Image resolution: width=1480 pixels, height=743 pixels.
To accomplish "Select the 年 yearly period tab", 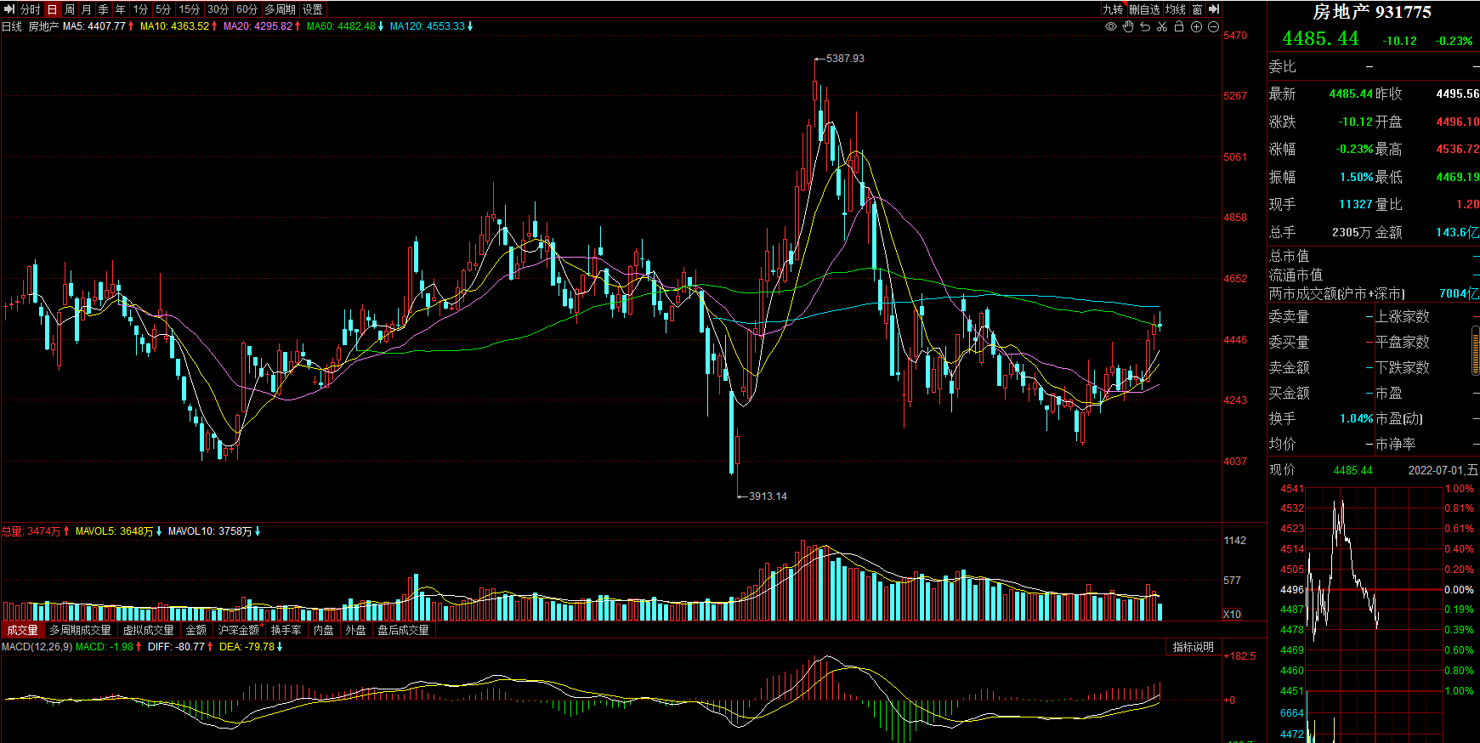I will (120, 9).
